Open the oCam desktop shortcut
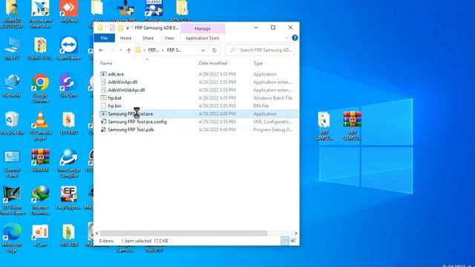 click(x=40, y=236)
